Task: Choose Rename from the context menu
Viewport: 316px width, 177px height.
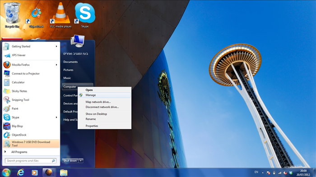Action: click(105, 119)
